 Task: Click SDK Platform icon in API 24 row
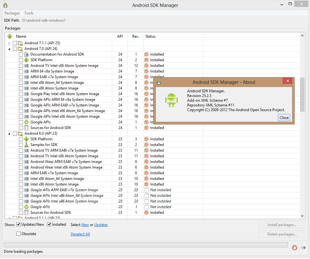point(26,60)
